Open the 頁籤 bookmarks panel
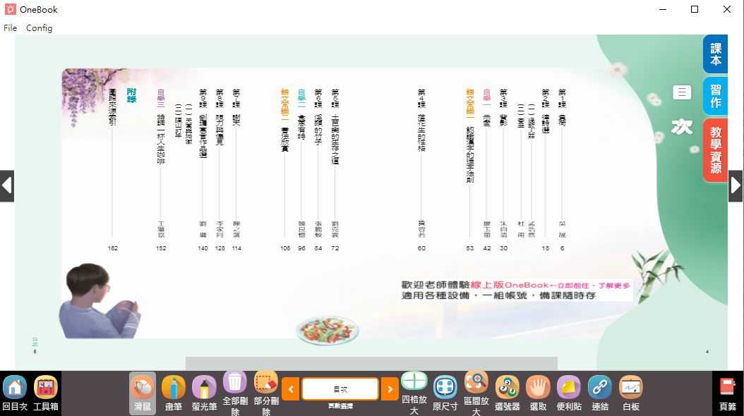 click(728, 394)
